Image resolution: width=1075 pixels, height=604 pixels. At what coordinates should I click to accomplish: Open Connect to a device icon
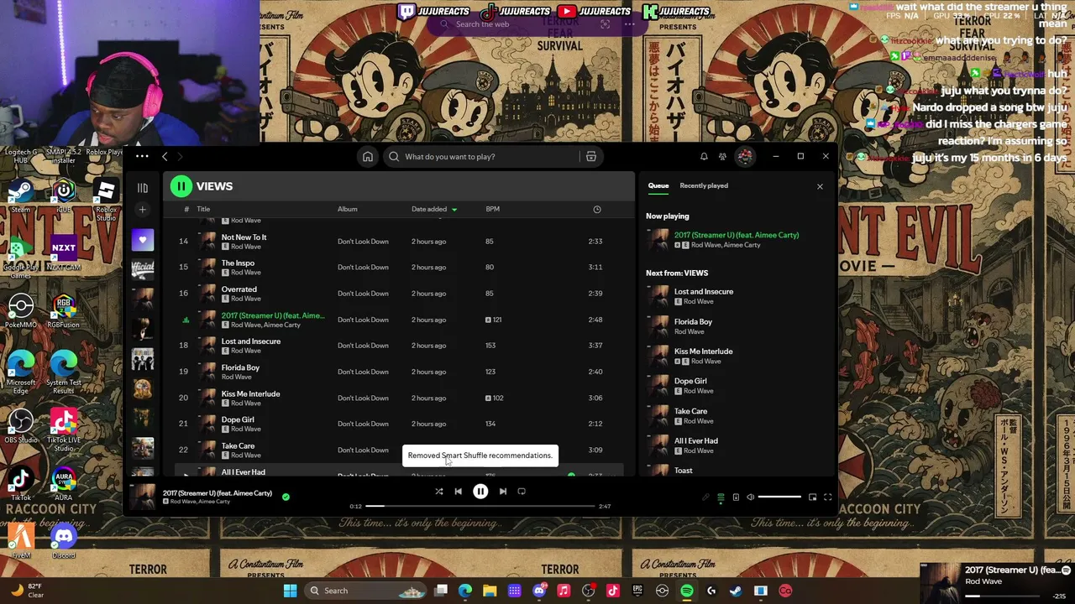click(736, 497)
